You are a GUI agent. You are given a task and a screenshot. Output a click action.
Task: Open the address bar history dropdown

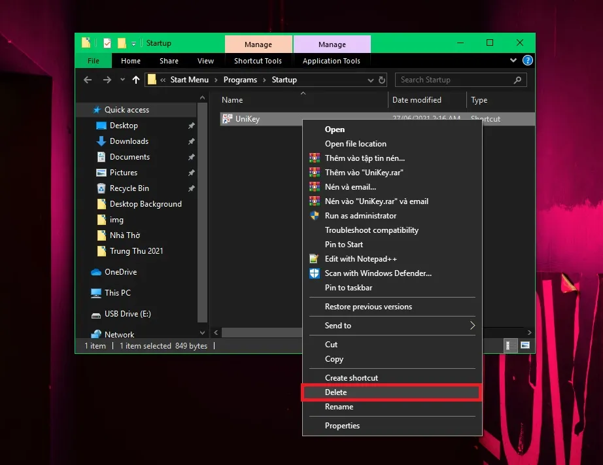tap(370, 80)
